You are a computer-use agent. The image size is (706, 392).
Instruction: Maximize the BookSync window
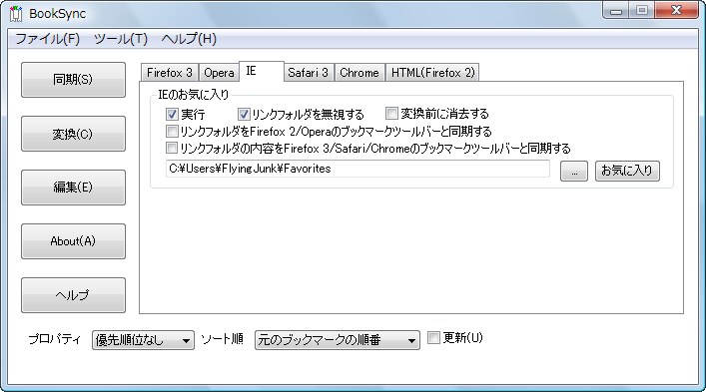click(642, 11)
